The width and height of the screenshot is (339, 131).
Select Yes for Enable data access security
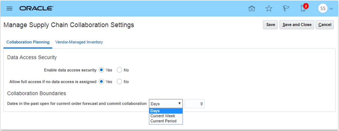(x=101, y=70)
